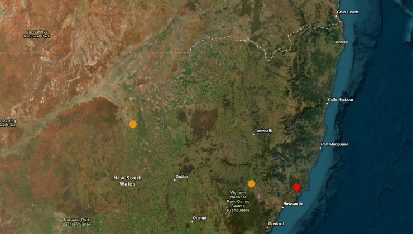413x234 pixels.
Task: Click the Gold Coast city label
Action: [348, 12]
